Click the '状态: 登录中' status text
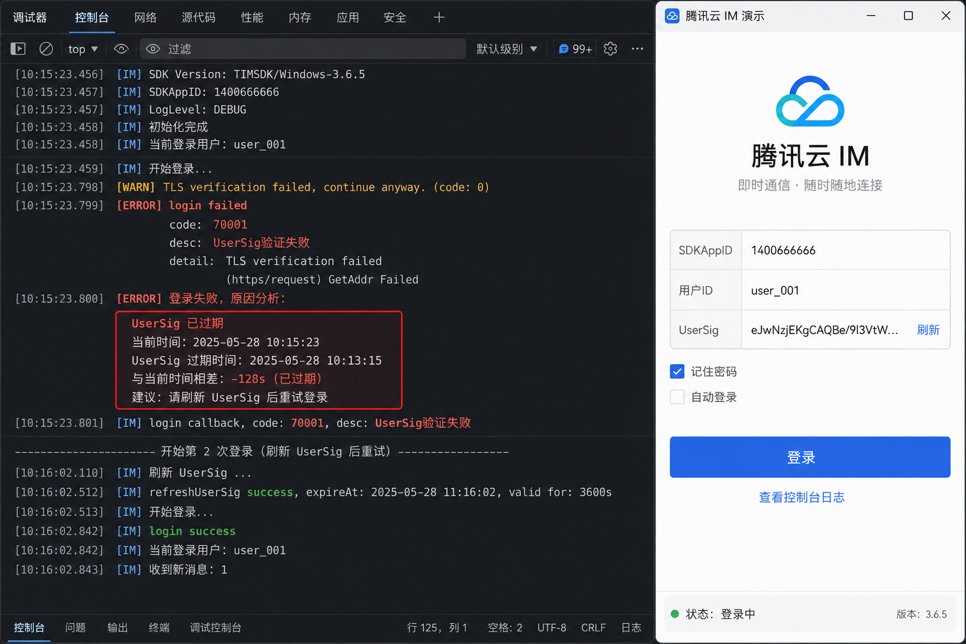This screenshot has height=644, width=966. tap(720, 614)
